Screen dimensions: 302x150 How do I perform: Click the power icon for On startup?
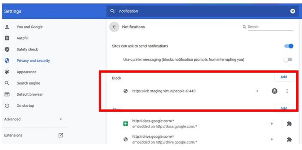coord(7,106)
